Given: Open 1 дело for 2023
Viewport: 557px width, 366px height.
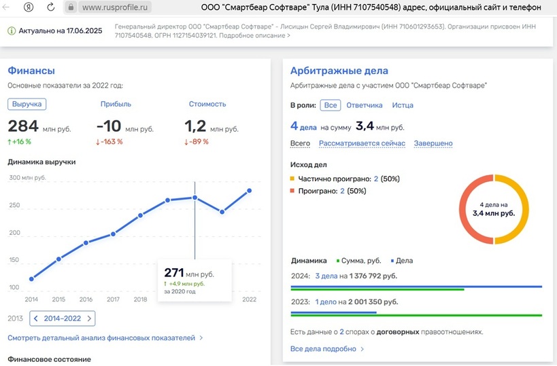Looking at the screenshot, I should pos(326,301).
